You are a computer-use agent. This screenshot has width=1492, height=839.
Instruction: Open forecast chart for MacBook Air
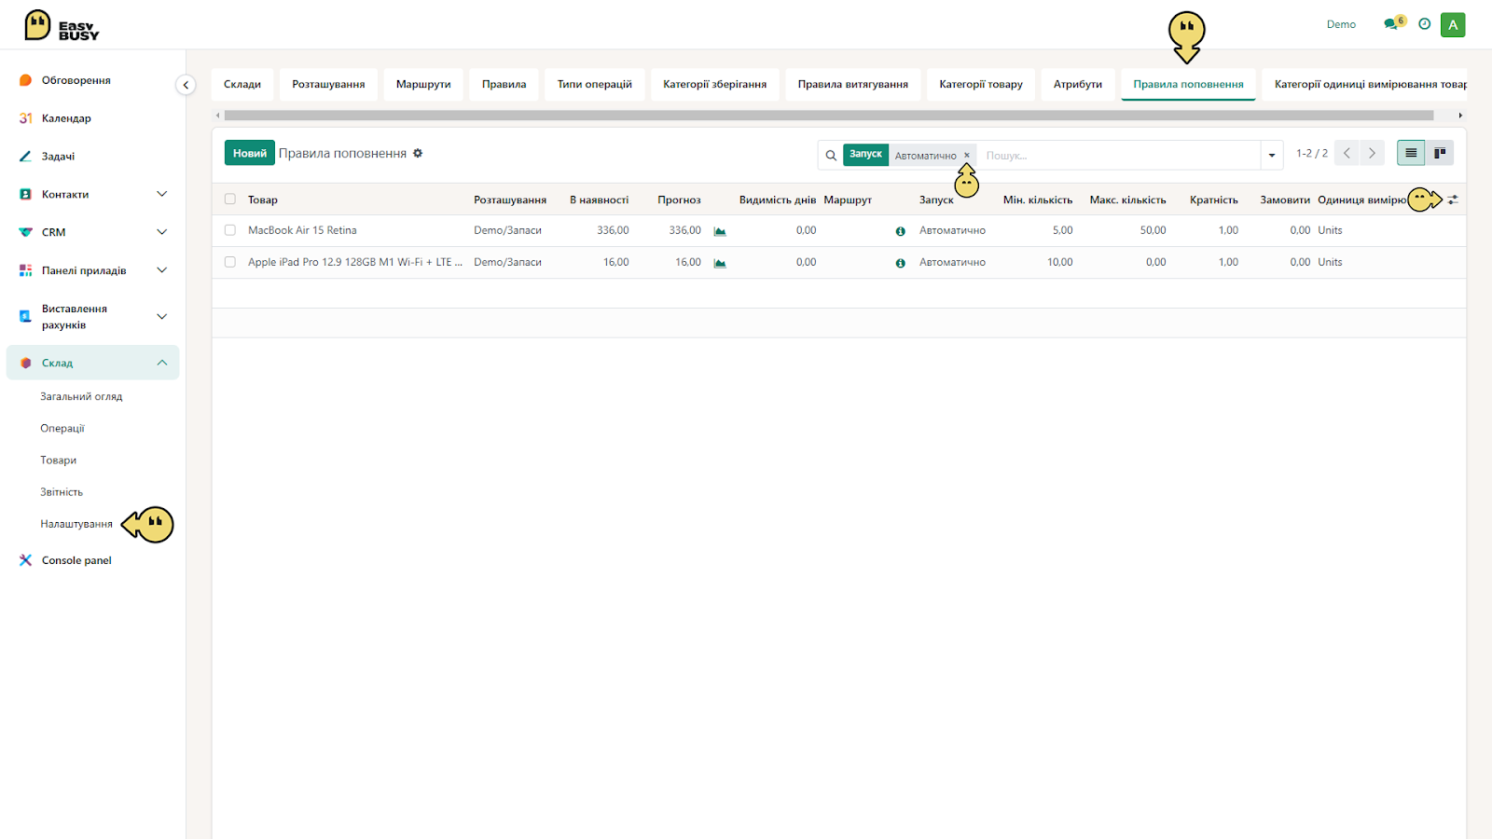[x=720, y=231]
